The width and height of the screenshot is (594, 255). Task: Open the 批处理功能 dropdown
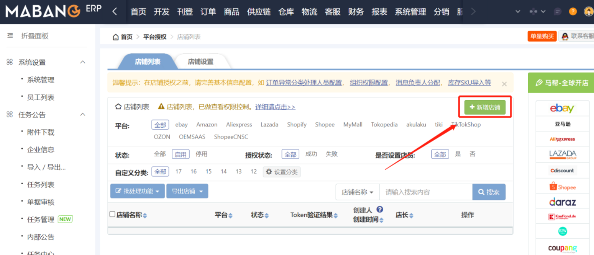pyautogui.click(x=138, y=191)
